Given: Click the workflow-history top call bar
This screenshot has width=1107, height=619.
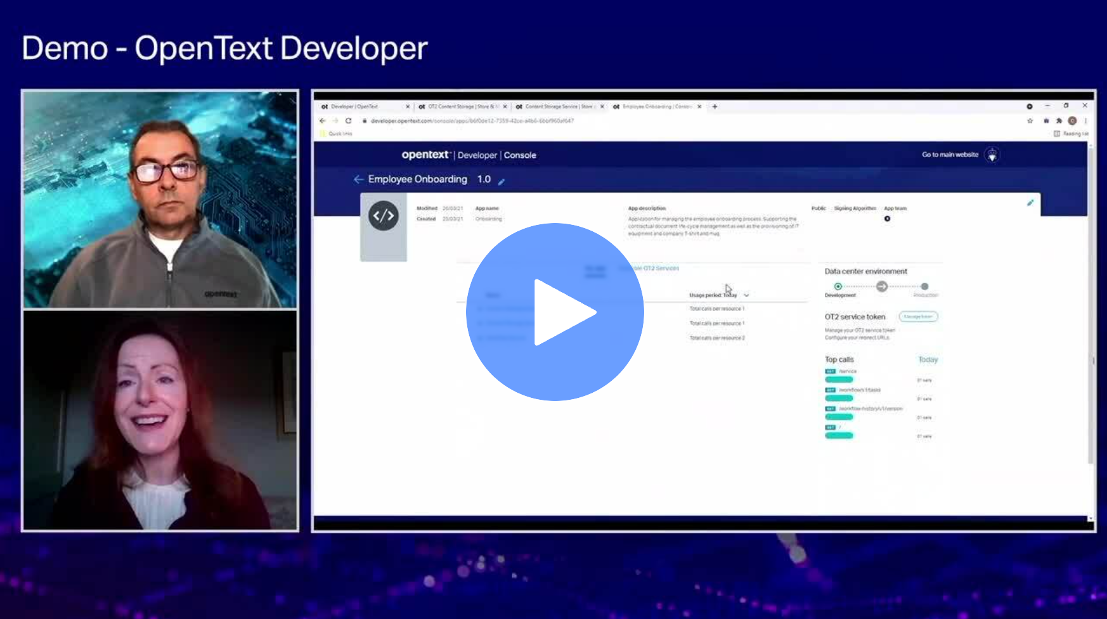Looking at the screenshot, I should click(839, 417).
